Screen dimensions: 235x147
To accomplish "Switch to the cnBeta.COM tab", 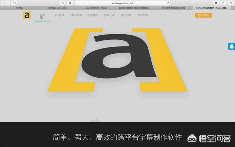I will (58, 8).
